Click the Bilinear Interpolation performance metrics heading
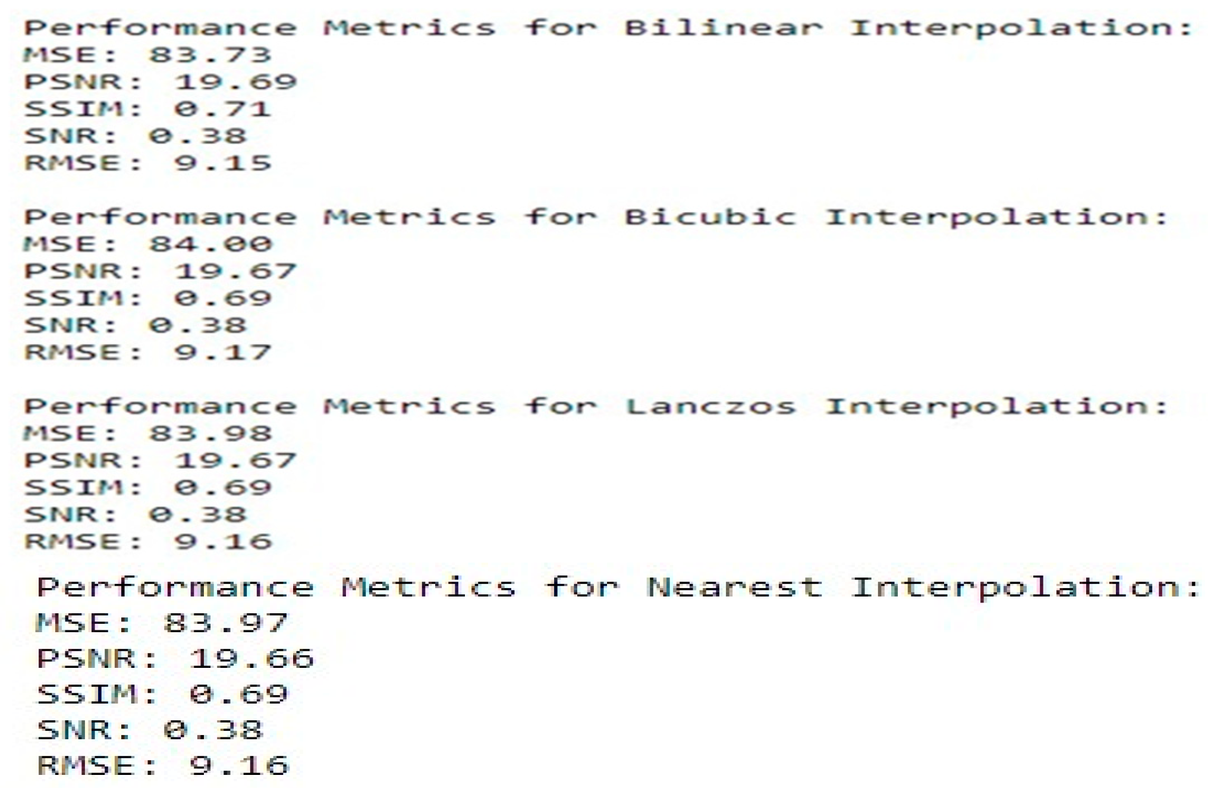 click(x=608, y=27)
